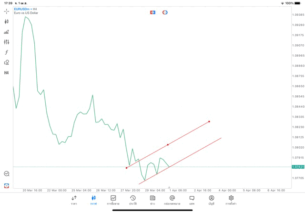Viewport: 305px width, 213px height.
Task: Toggle the red-blue one-click trading button
Action: (152, 12)
